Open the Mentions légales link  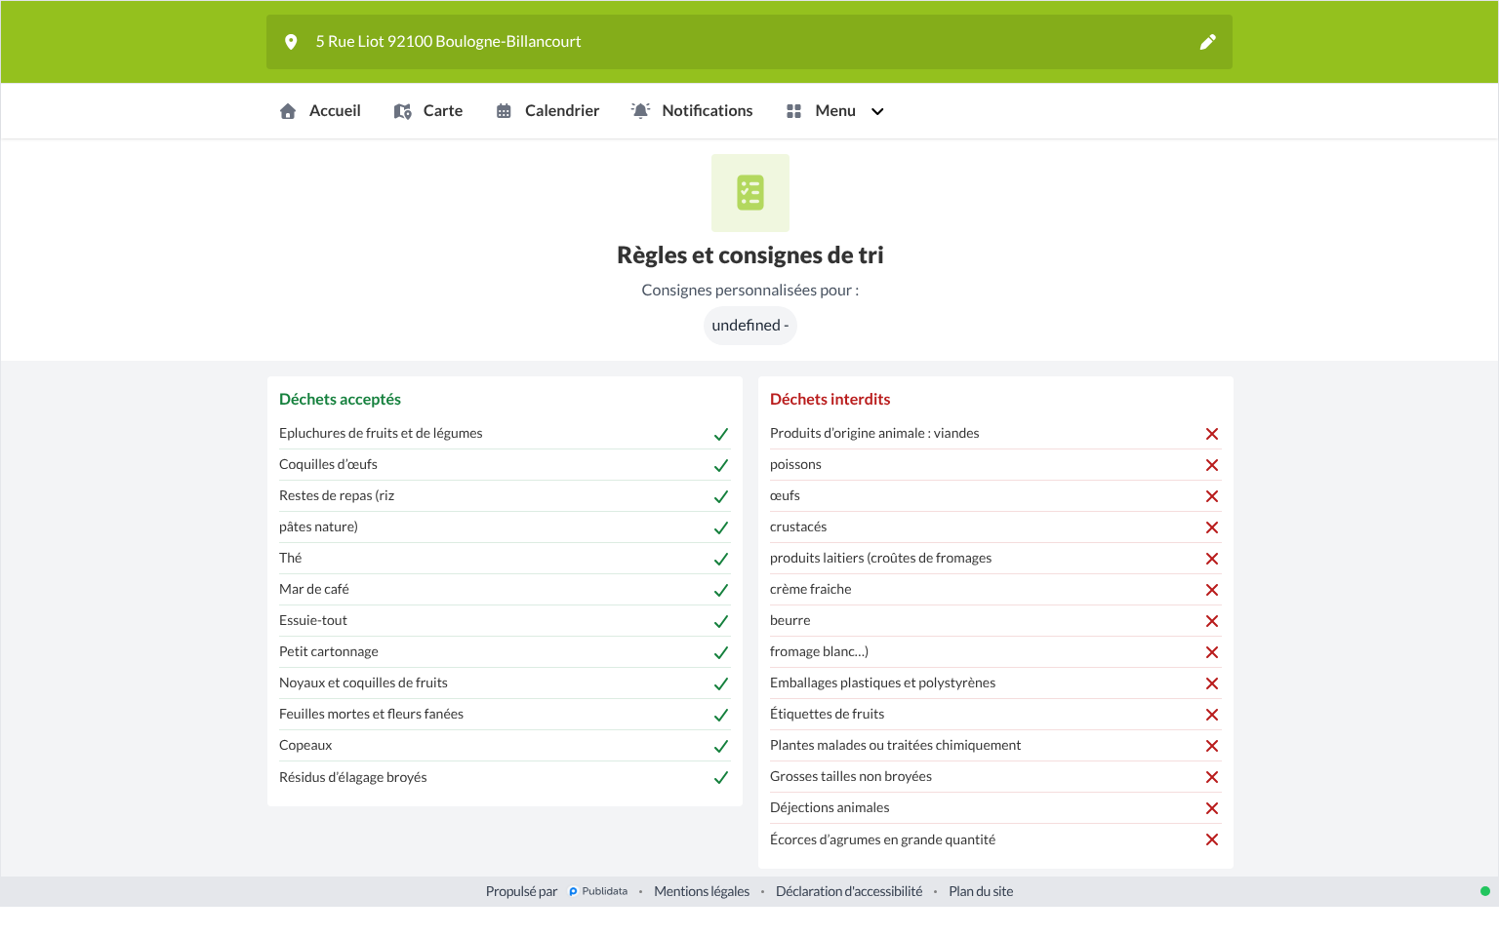[x=702, y=891]
